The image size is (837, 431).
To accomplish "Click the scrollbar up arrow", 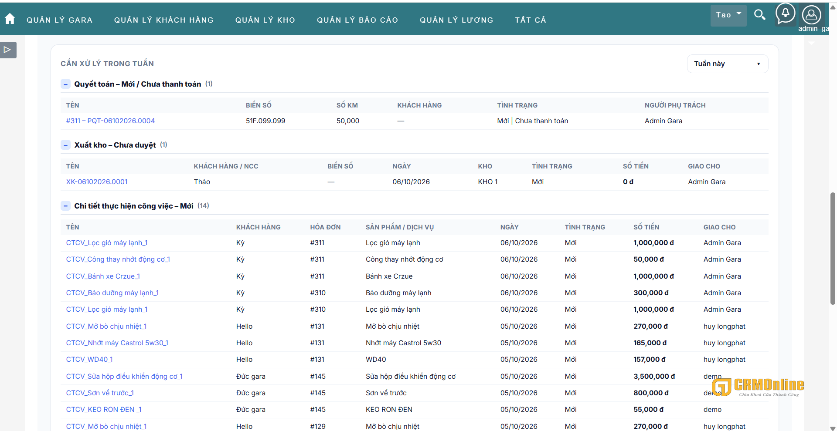I will [x=833, y=7].
